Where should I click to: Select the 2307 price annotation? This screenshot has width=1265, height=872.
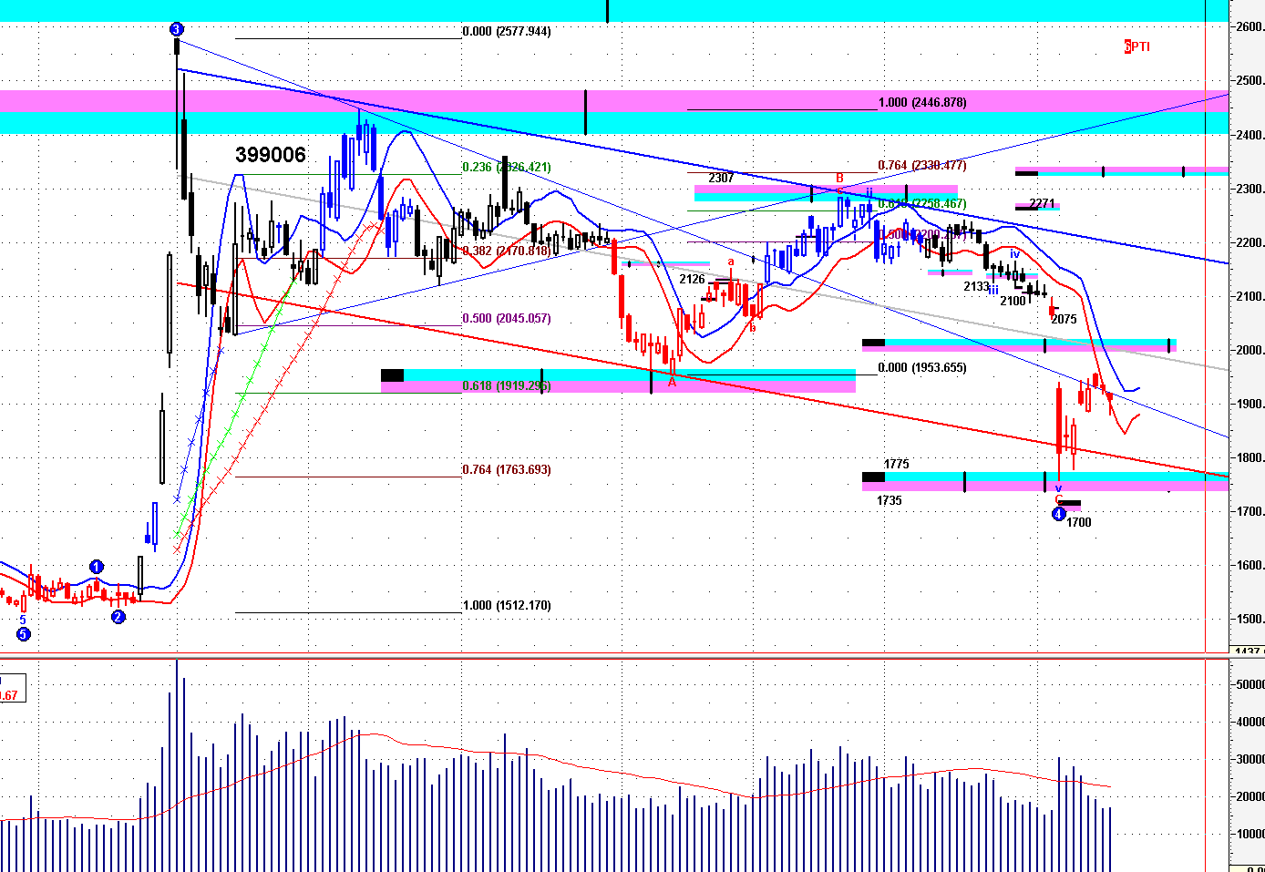click(721, 178)
